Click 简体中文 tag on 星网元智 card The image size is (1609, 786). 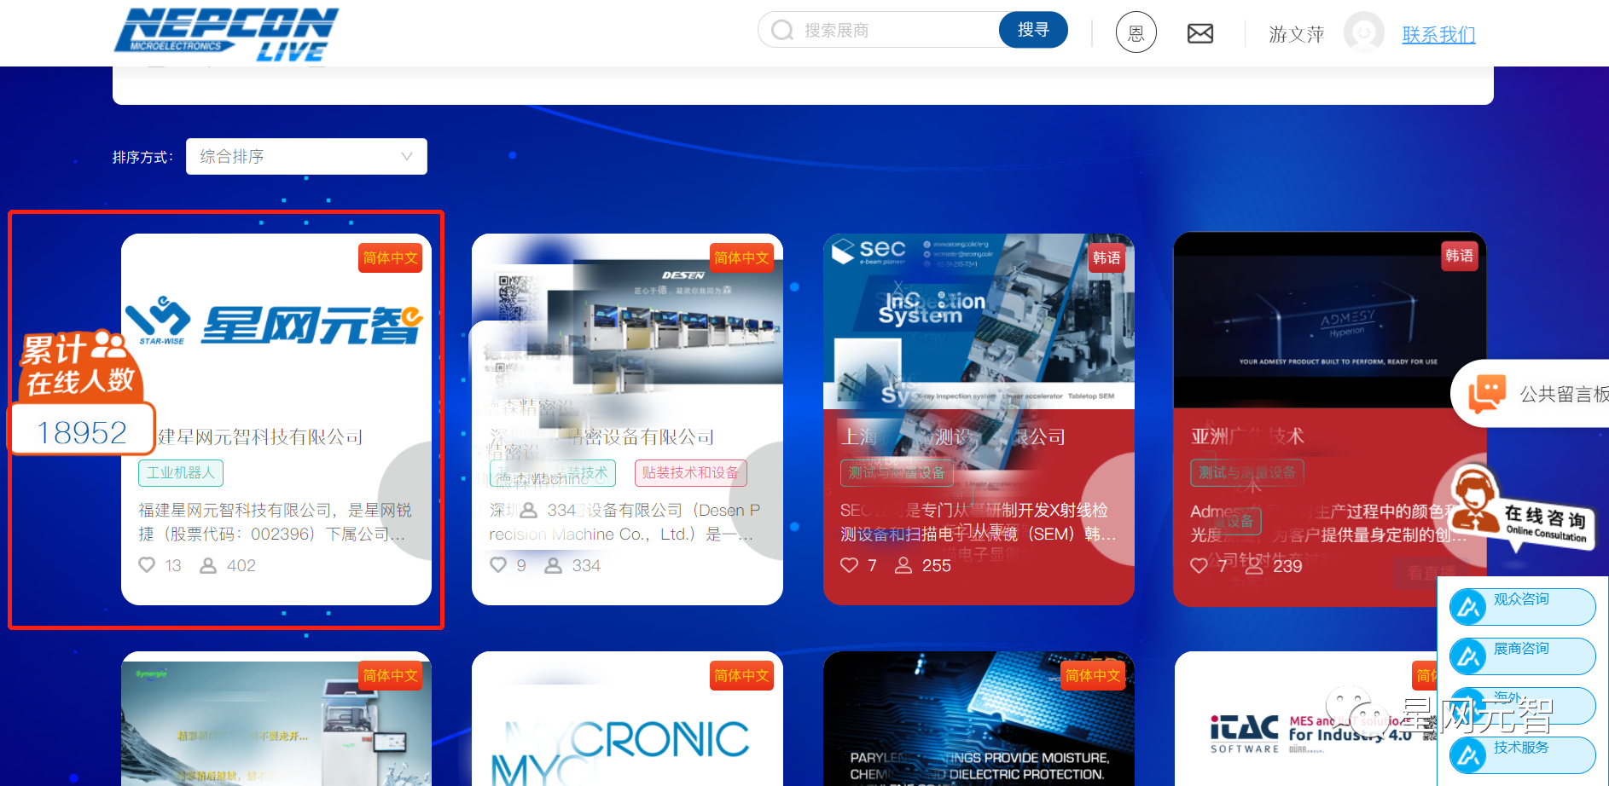point(391,257)
